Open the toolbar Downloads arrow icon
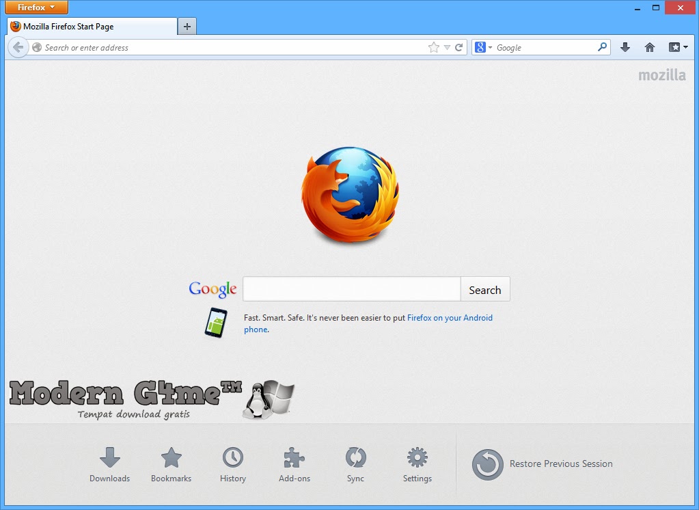This screenshot has height=510, width=699. coord(625,47)
